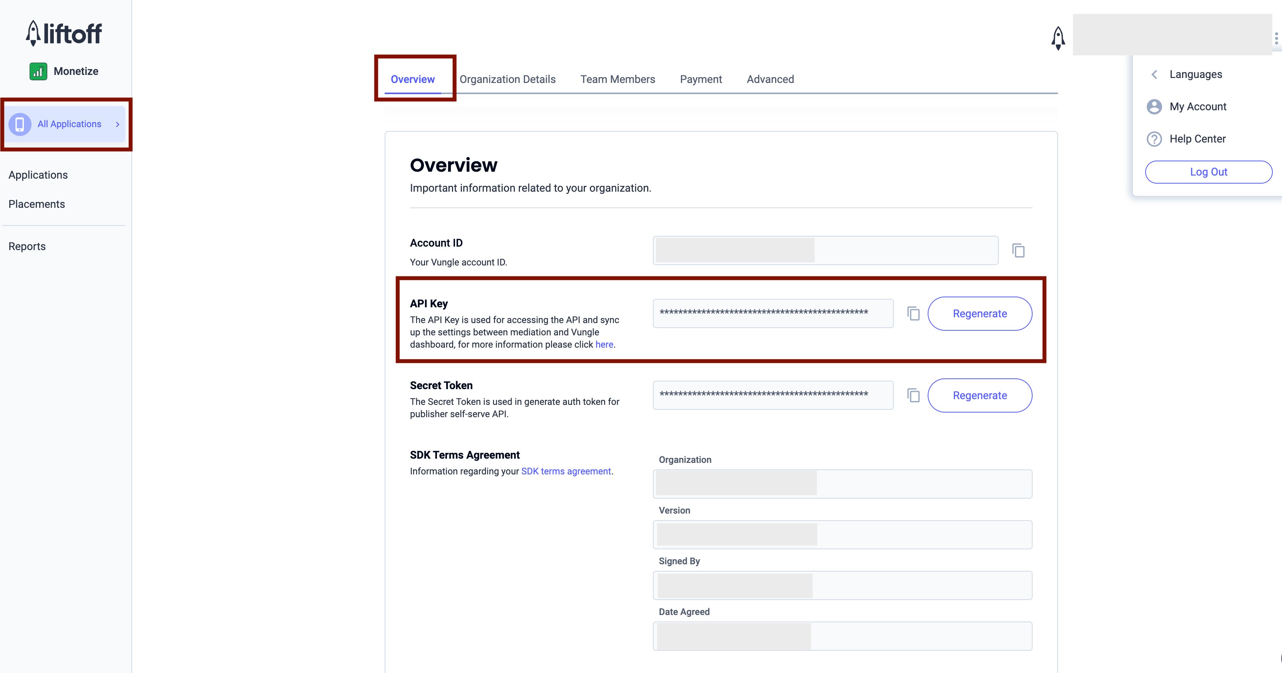Go back using the Languages chevron

pos(1154,75)
